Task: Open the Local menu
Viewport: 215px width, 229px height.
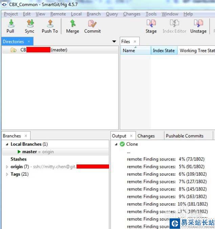Action: pos(76,14)
